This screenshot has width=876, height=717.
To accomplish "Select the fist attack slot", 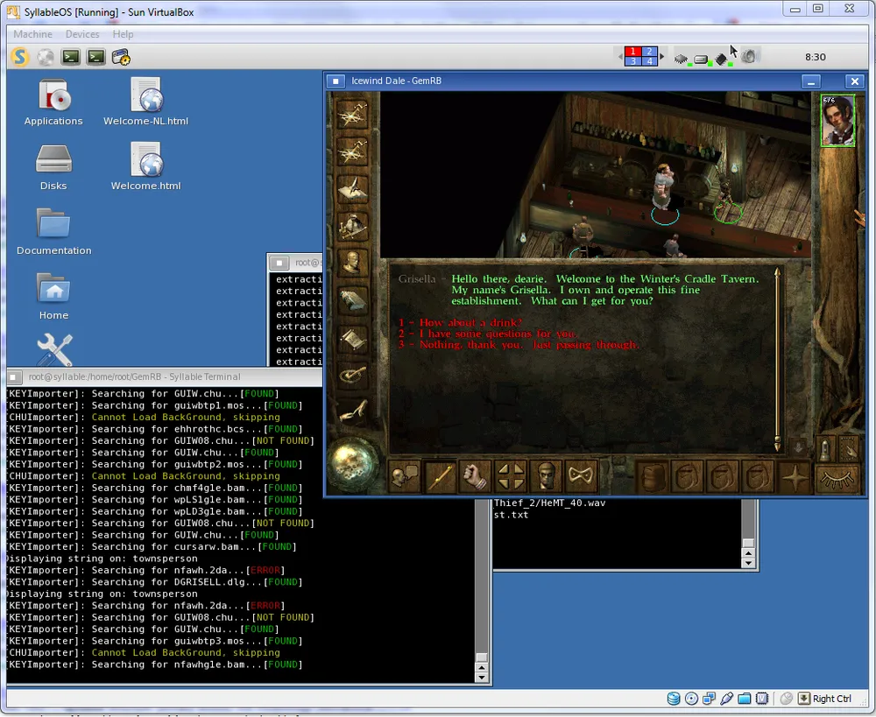I will 475,476.
